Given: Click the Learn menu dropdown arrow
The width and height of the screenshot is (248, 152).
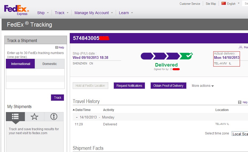Looking at the screenshot, I should pos(132,13).
